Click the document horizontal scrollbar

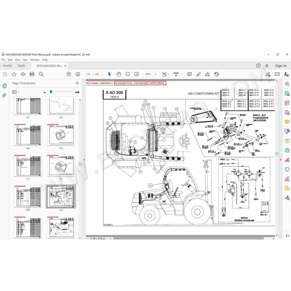(x=188, y=238)
